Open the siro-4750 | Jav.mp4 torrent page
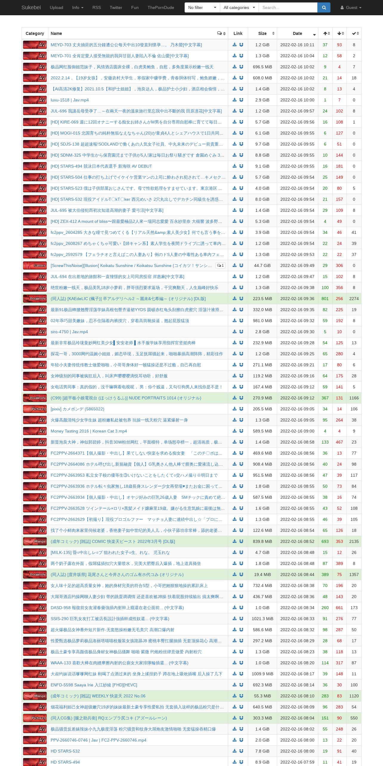 point(69,332)
